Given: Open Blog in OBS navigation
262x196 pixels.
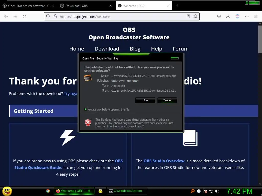Looking at the screenshot, I should [x=135, y=49].
